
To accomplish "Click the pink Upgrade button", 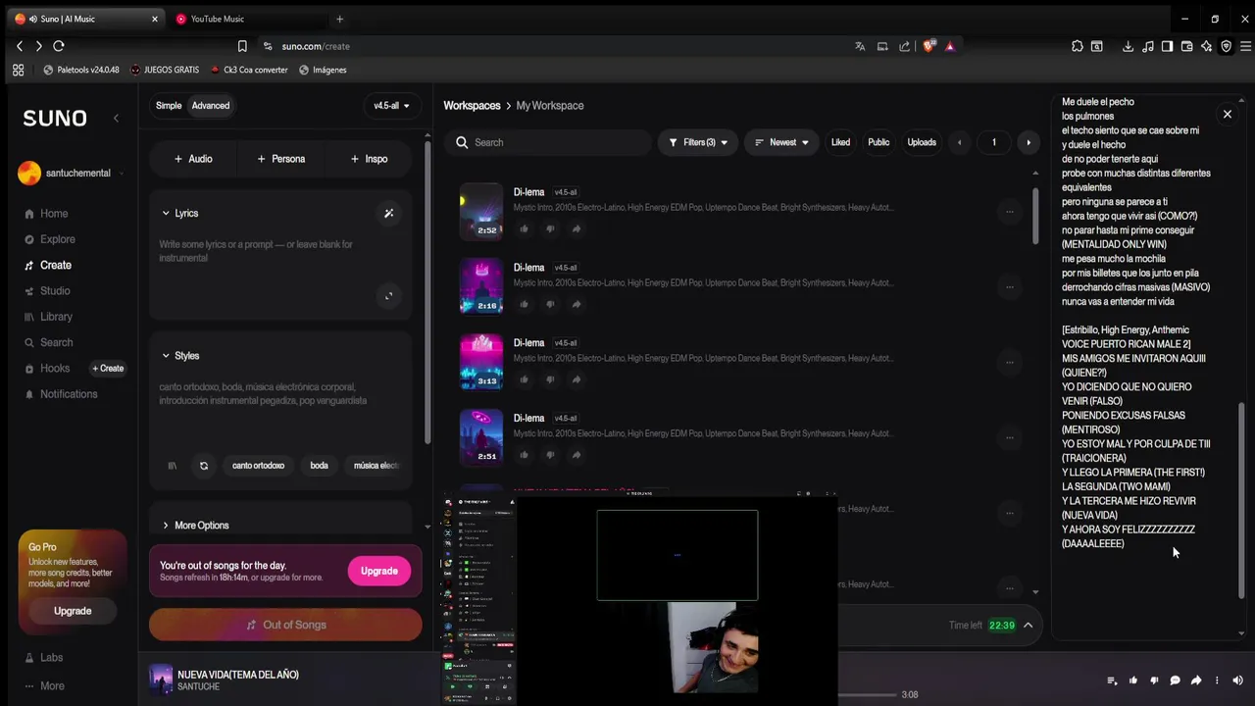I will [378, 571].
